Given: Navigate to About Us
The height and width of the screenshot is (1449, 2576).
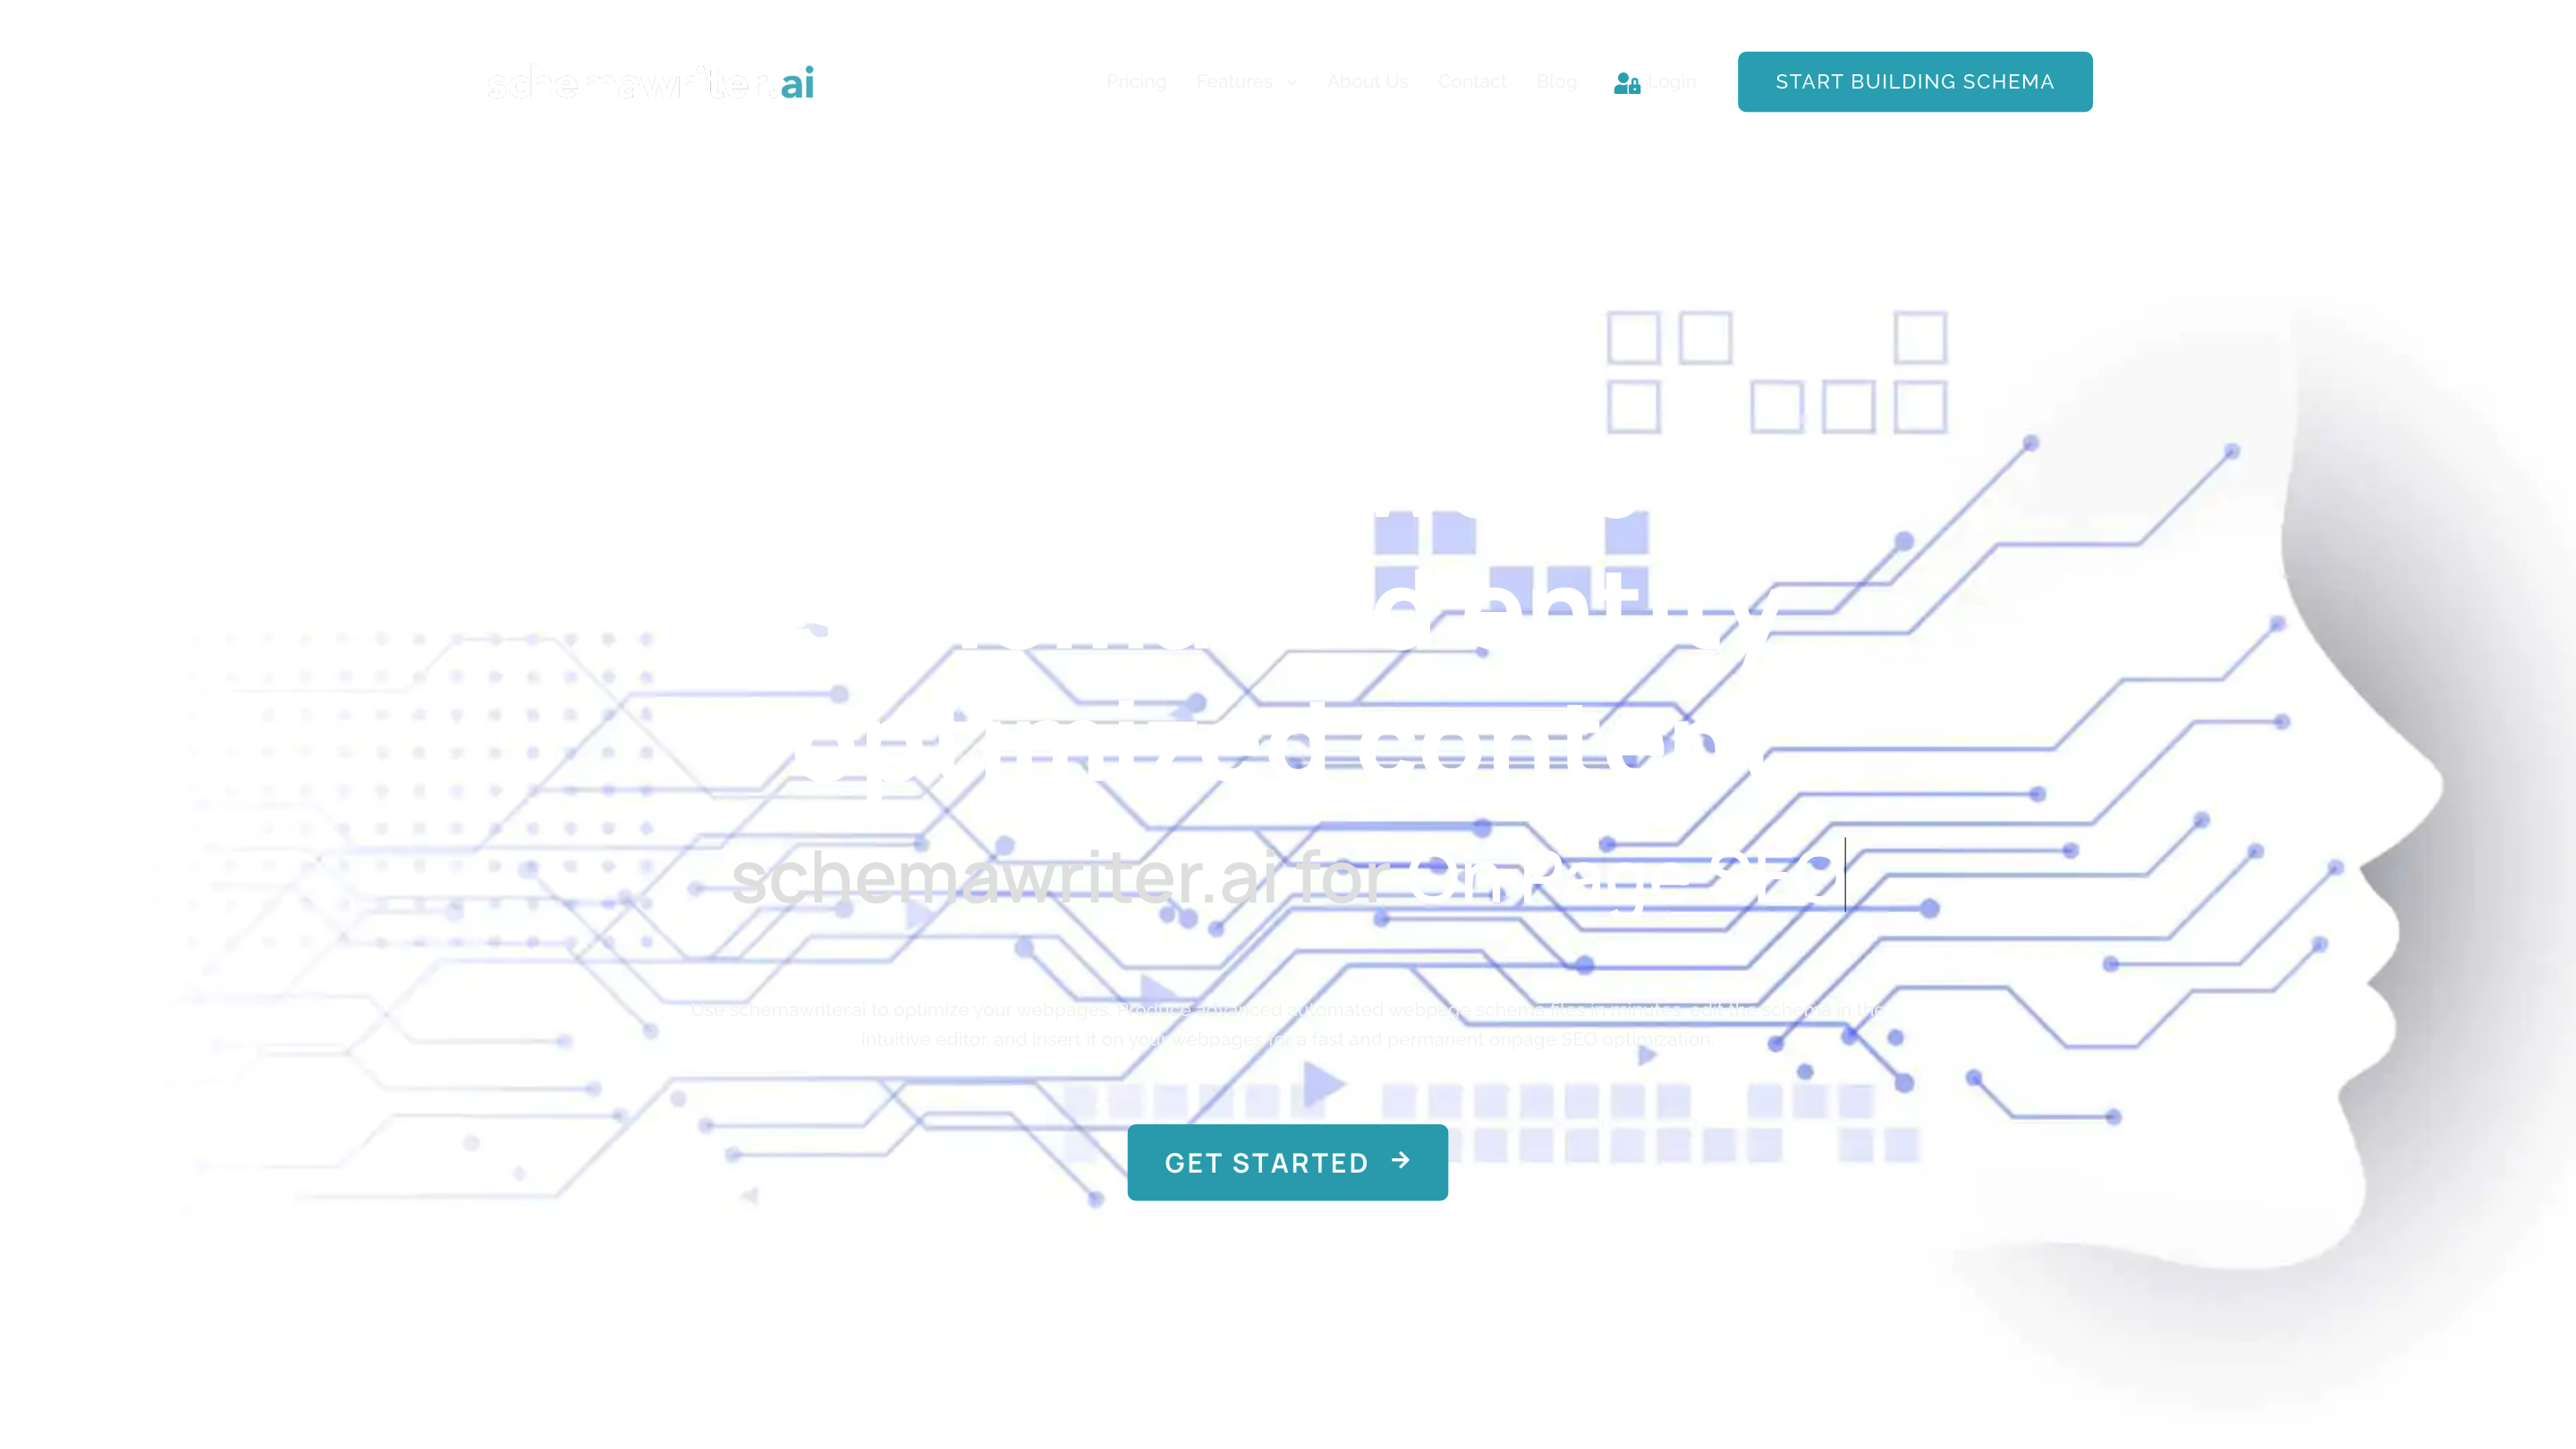Looking at the screenshot, I should pyautogui.click(x=1367, y=81).
